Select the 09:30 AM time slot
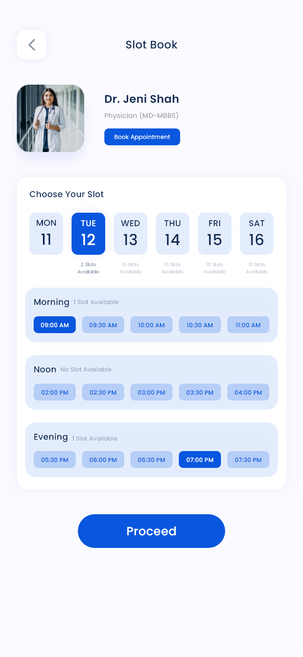Image resolution: width=303 pixels, height=657 pixels. (103, 325)
